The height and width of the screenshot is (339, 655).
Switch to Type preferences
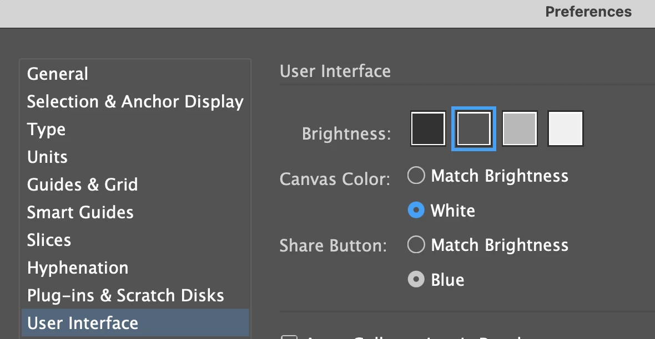point(47,129)
